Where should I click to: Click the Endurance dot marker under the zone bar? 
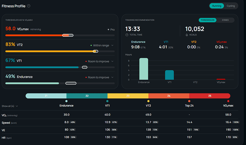coord(66,101)
